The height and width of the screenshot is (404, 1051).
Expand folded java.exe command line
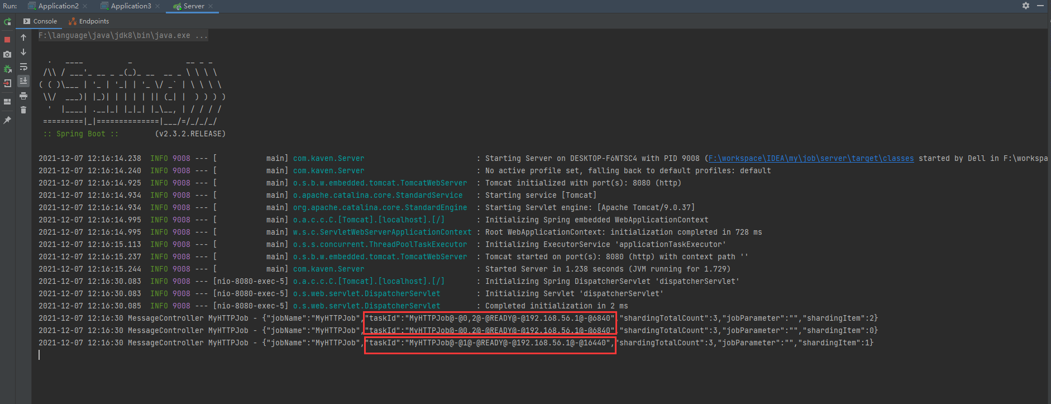tap(123, 35)
